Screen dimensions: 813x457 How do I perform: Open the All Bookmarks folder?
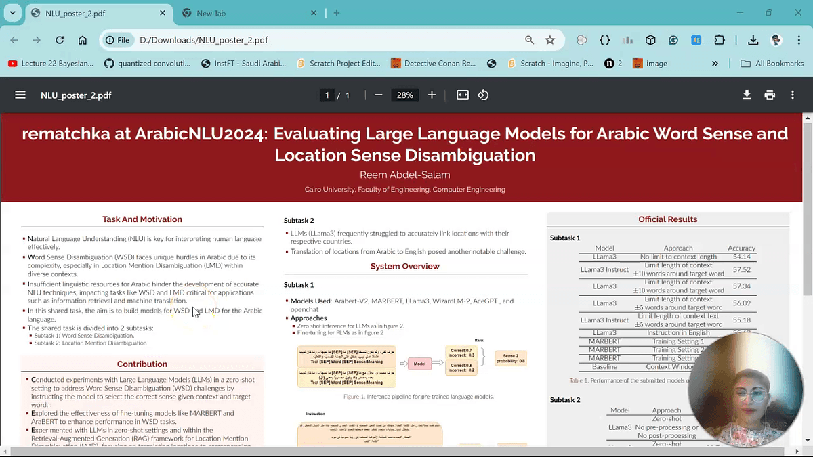(772, 63)
